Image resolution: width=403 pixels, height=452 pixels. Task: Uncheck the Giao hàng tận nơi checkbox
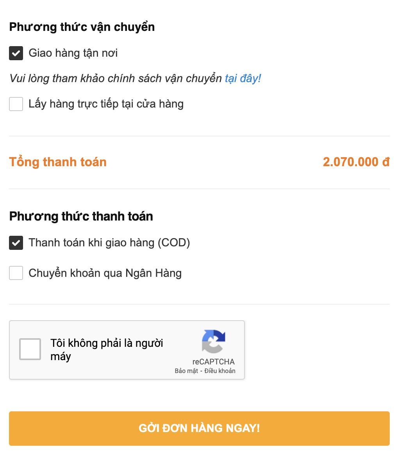coord(16,53)
